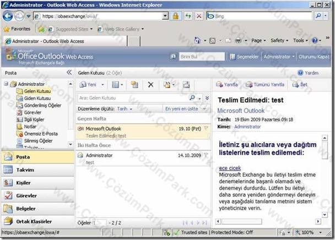Click the search magnifier in Gelen Kutusu search
The width and height of the screenshot is (335, 240).
pyautogui.click(x=192, y=98)
